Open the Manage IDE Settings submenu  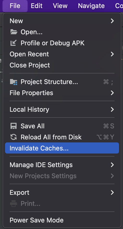[62, 165]
